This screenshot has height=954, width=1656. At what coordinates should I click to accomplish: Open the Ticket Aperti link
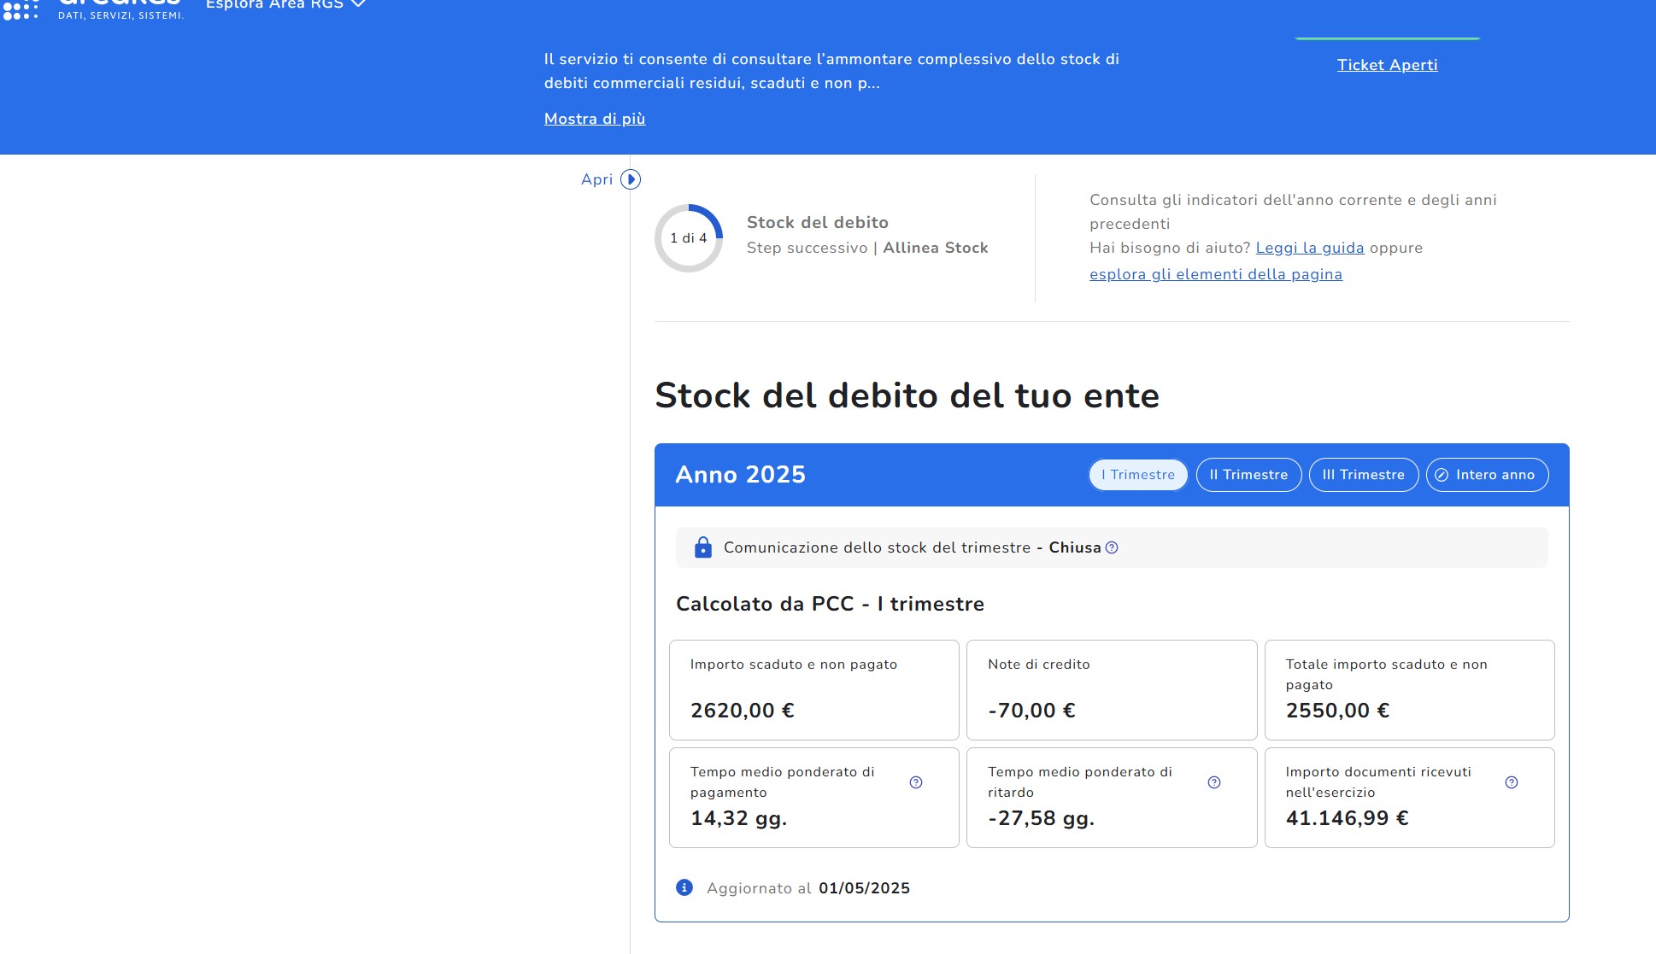[x=1387, y=65]
